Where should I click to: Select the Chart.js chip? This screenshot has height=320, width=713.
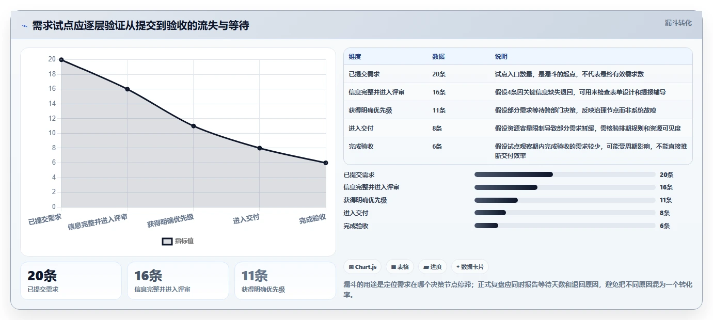click(362, 267)
